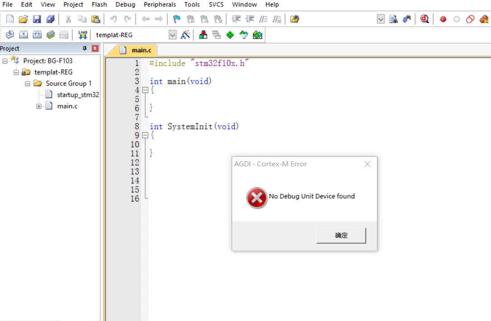
Task: Toggle auto-hide pin on Project panel
Action: click(84, 48)
